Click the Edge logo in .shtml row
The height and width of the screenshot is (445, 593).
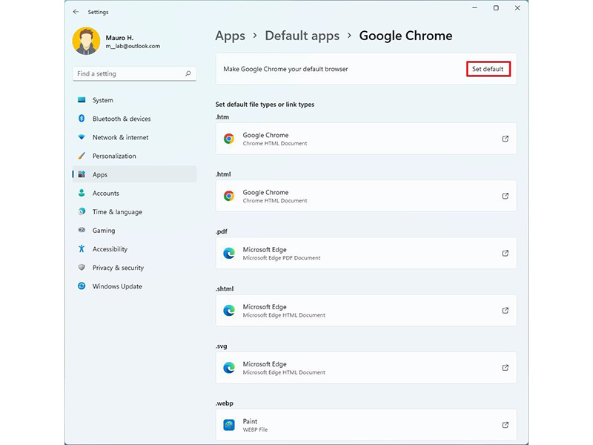point(229,310)
